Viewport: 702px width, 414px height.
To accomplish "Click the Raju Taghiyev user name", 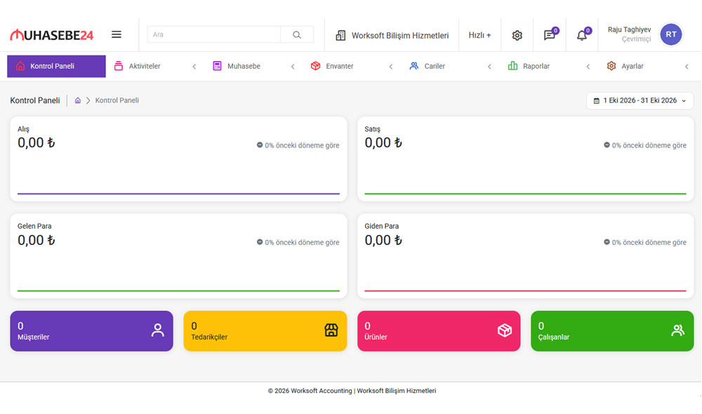I will coord(629,29).
